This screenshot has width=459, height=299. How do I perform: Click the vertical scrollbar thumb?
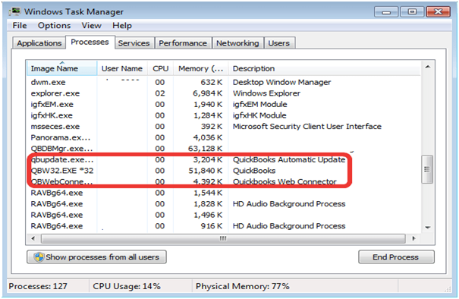point(427,169)
